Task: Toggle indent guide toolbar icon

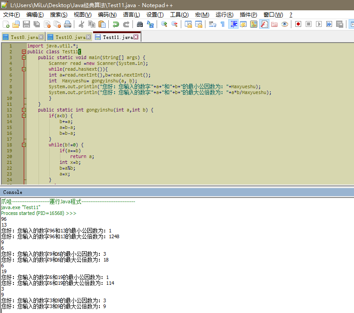Action: click(233, 24)
